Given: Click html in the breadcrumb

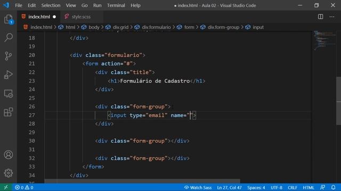Looking at the screenshot, I should pyautogui.click(x=70, y=27).
